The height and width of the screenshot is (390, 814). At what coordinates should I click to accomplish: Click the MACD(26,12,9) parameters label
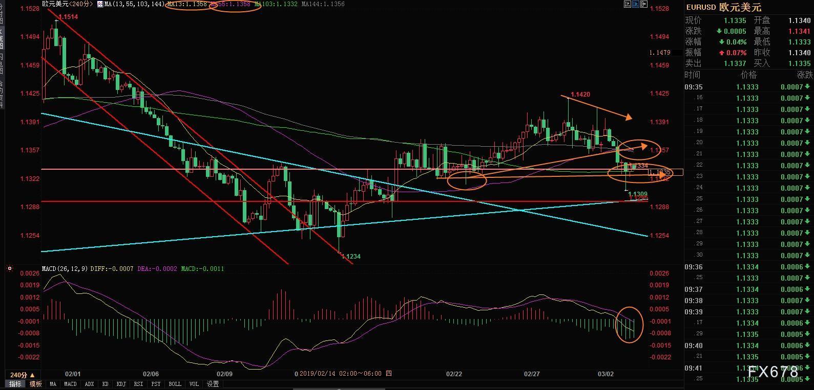pos(64,268)
